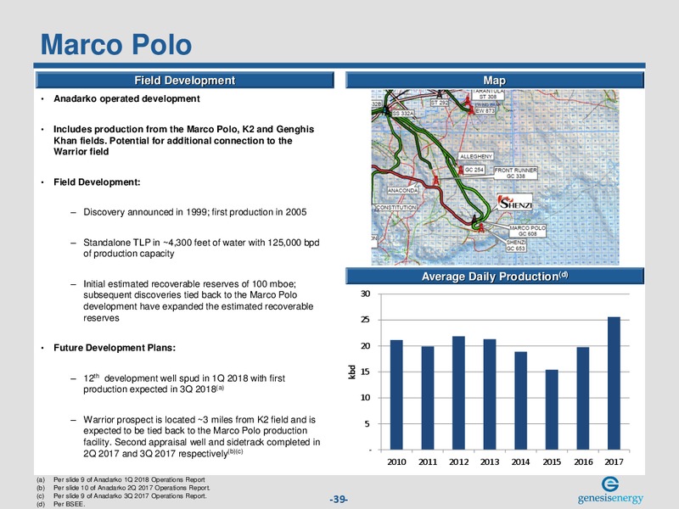
Task: Click the 2011 production bar
Action: [428, 398]
